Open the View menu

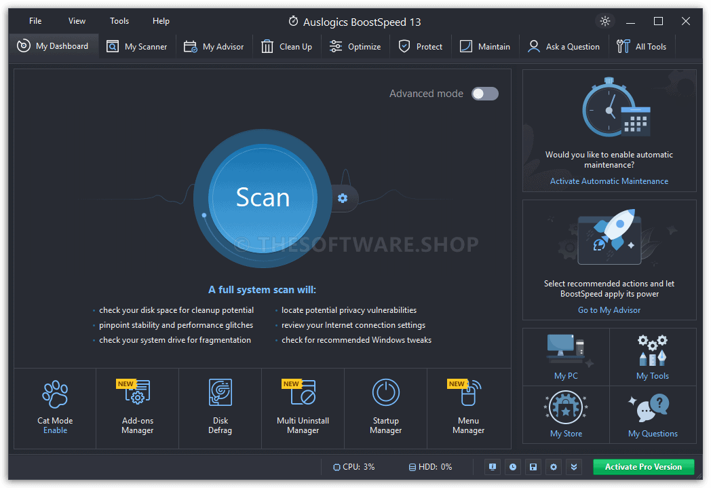pos(77,21)
